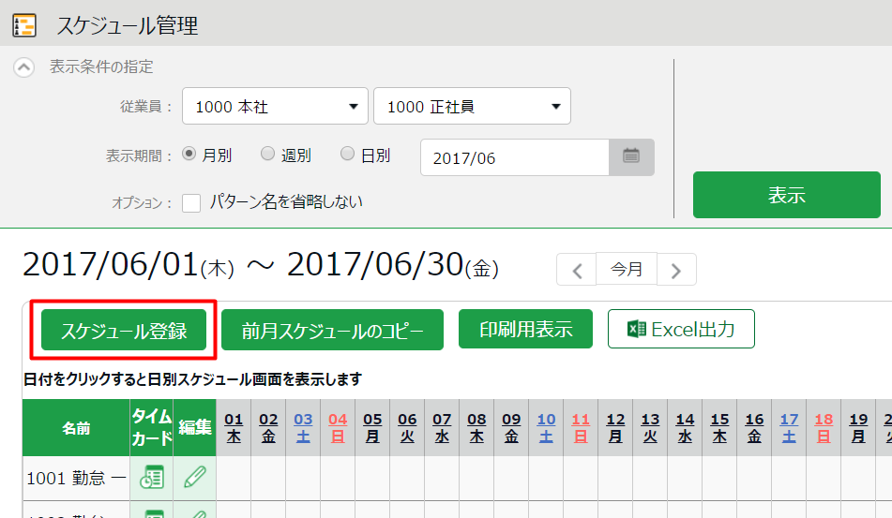Viewport: 892px width, 518px height.
Task: Click 前月スケジュールのコピー button
Action: point(332,331)
